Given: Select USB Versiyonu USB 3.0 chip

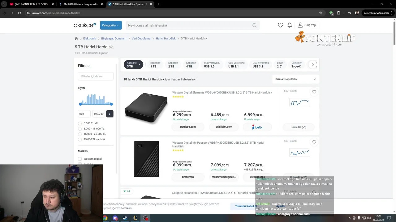Looking at the screenshot, I should pyautogui.click(x=212, y=64).
